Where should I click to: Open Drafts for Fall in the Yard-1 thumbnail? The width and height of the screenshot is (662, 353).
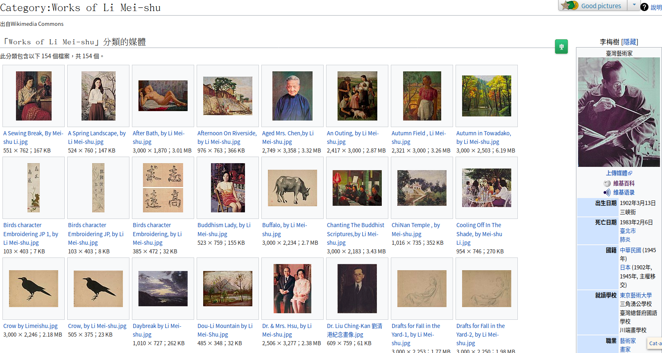(422, 289)
